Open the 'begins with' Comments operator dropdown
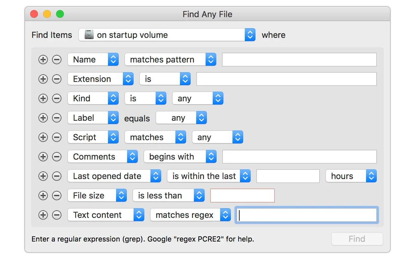The width and height of the screenshot is (415, 259). tap(180, 157)
